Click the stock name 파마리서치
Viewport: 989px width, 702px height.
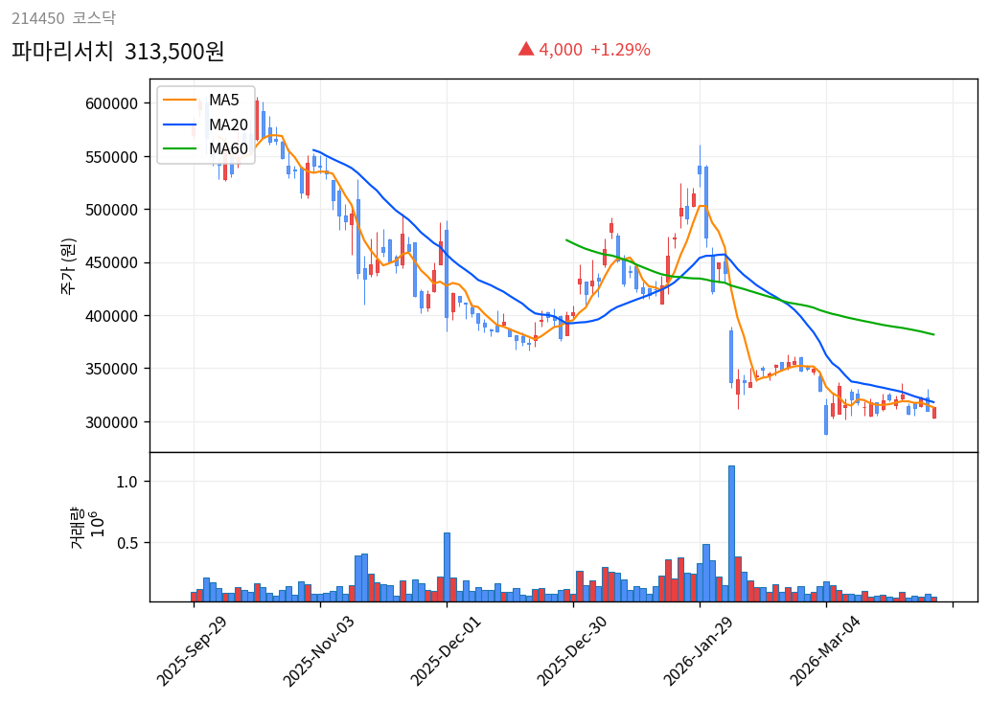coord(62,51)
